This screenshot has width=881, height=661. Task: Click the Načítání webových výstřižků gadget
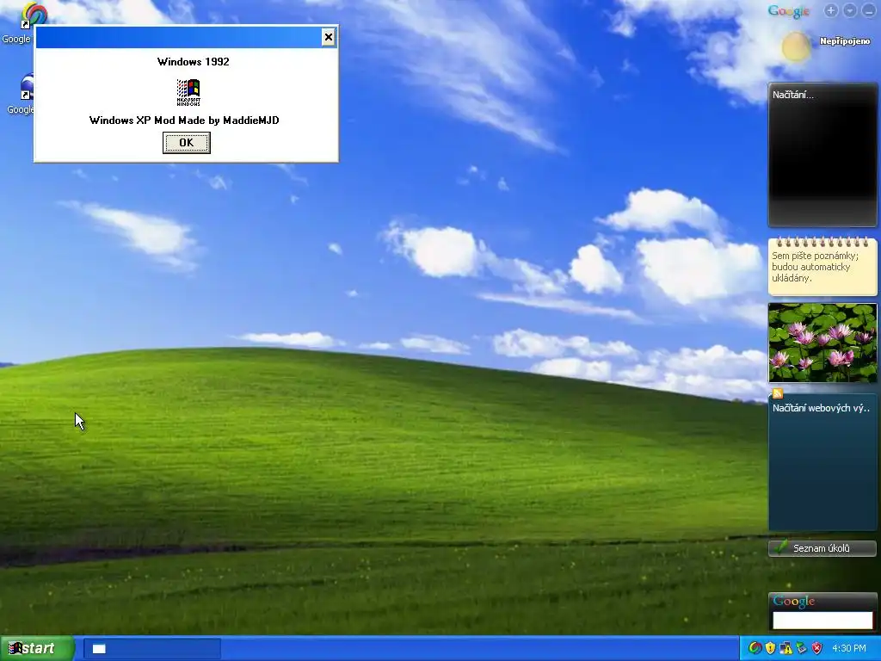click(822, 462)
